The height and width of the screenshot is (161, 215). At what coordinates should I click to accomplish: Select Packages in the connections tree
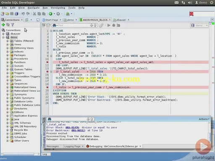(20, 55)
